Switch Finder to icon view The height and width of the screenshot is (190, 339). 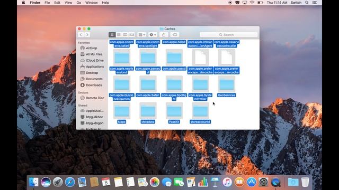pyautogui.click(x=112, y=35)
